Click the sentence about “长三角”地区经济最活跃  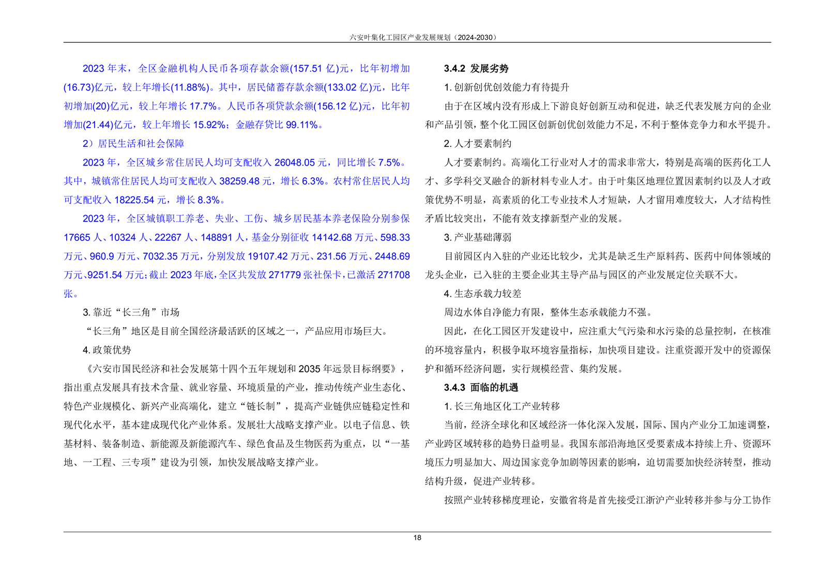[235, 331]
